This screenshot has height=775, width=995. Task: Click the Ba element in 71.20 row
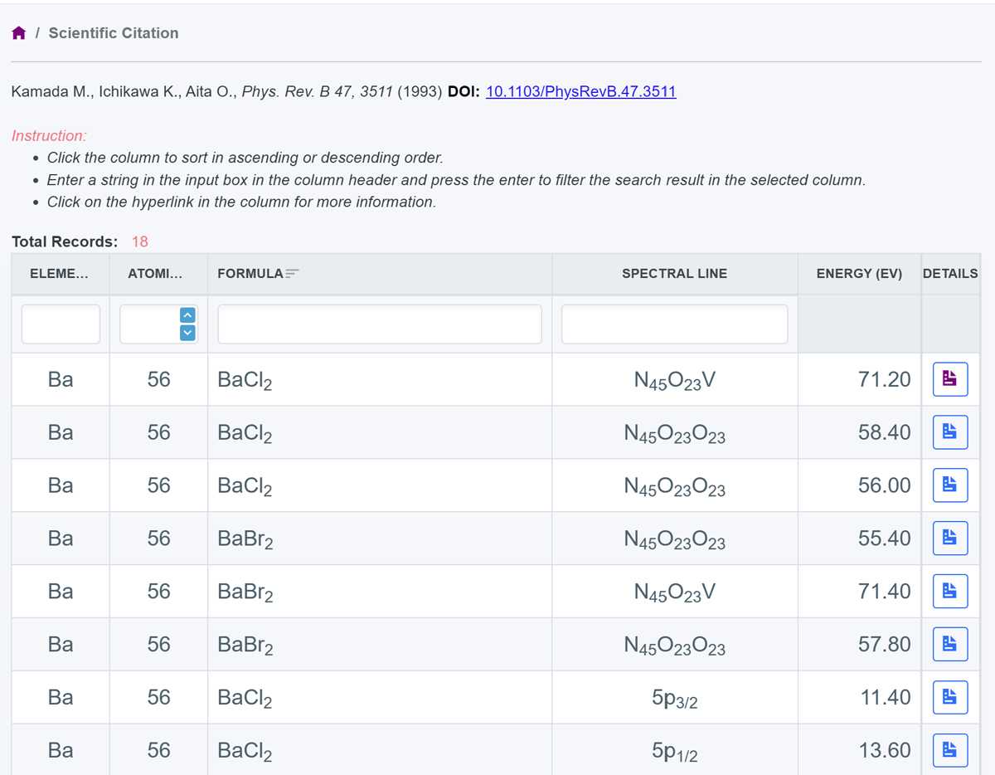point(61,379)
